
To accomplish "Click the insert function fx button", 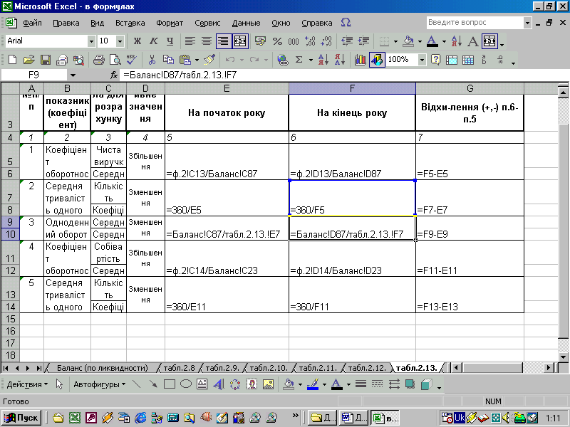I will tap(114, 75).
